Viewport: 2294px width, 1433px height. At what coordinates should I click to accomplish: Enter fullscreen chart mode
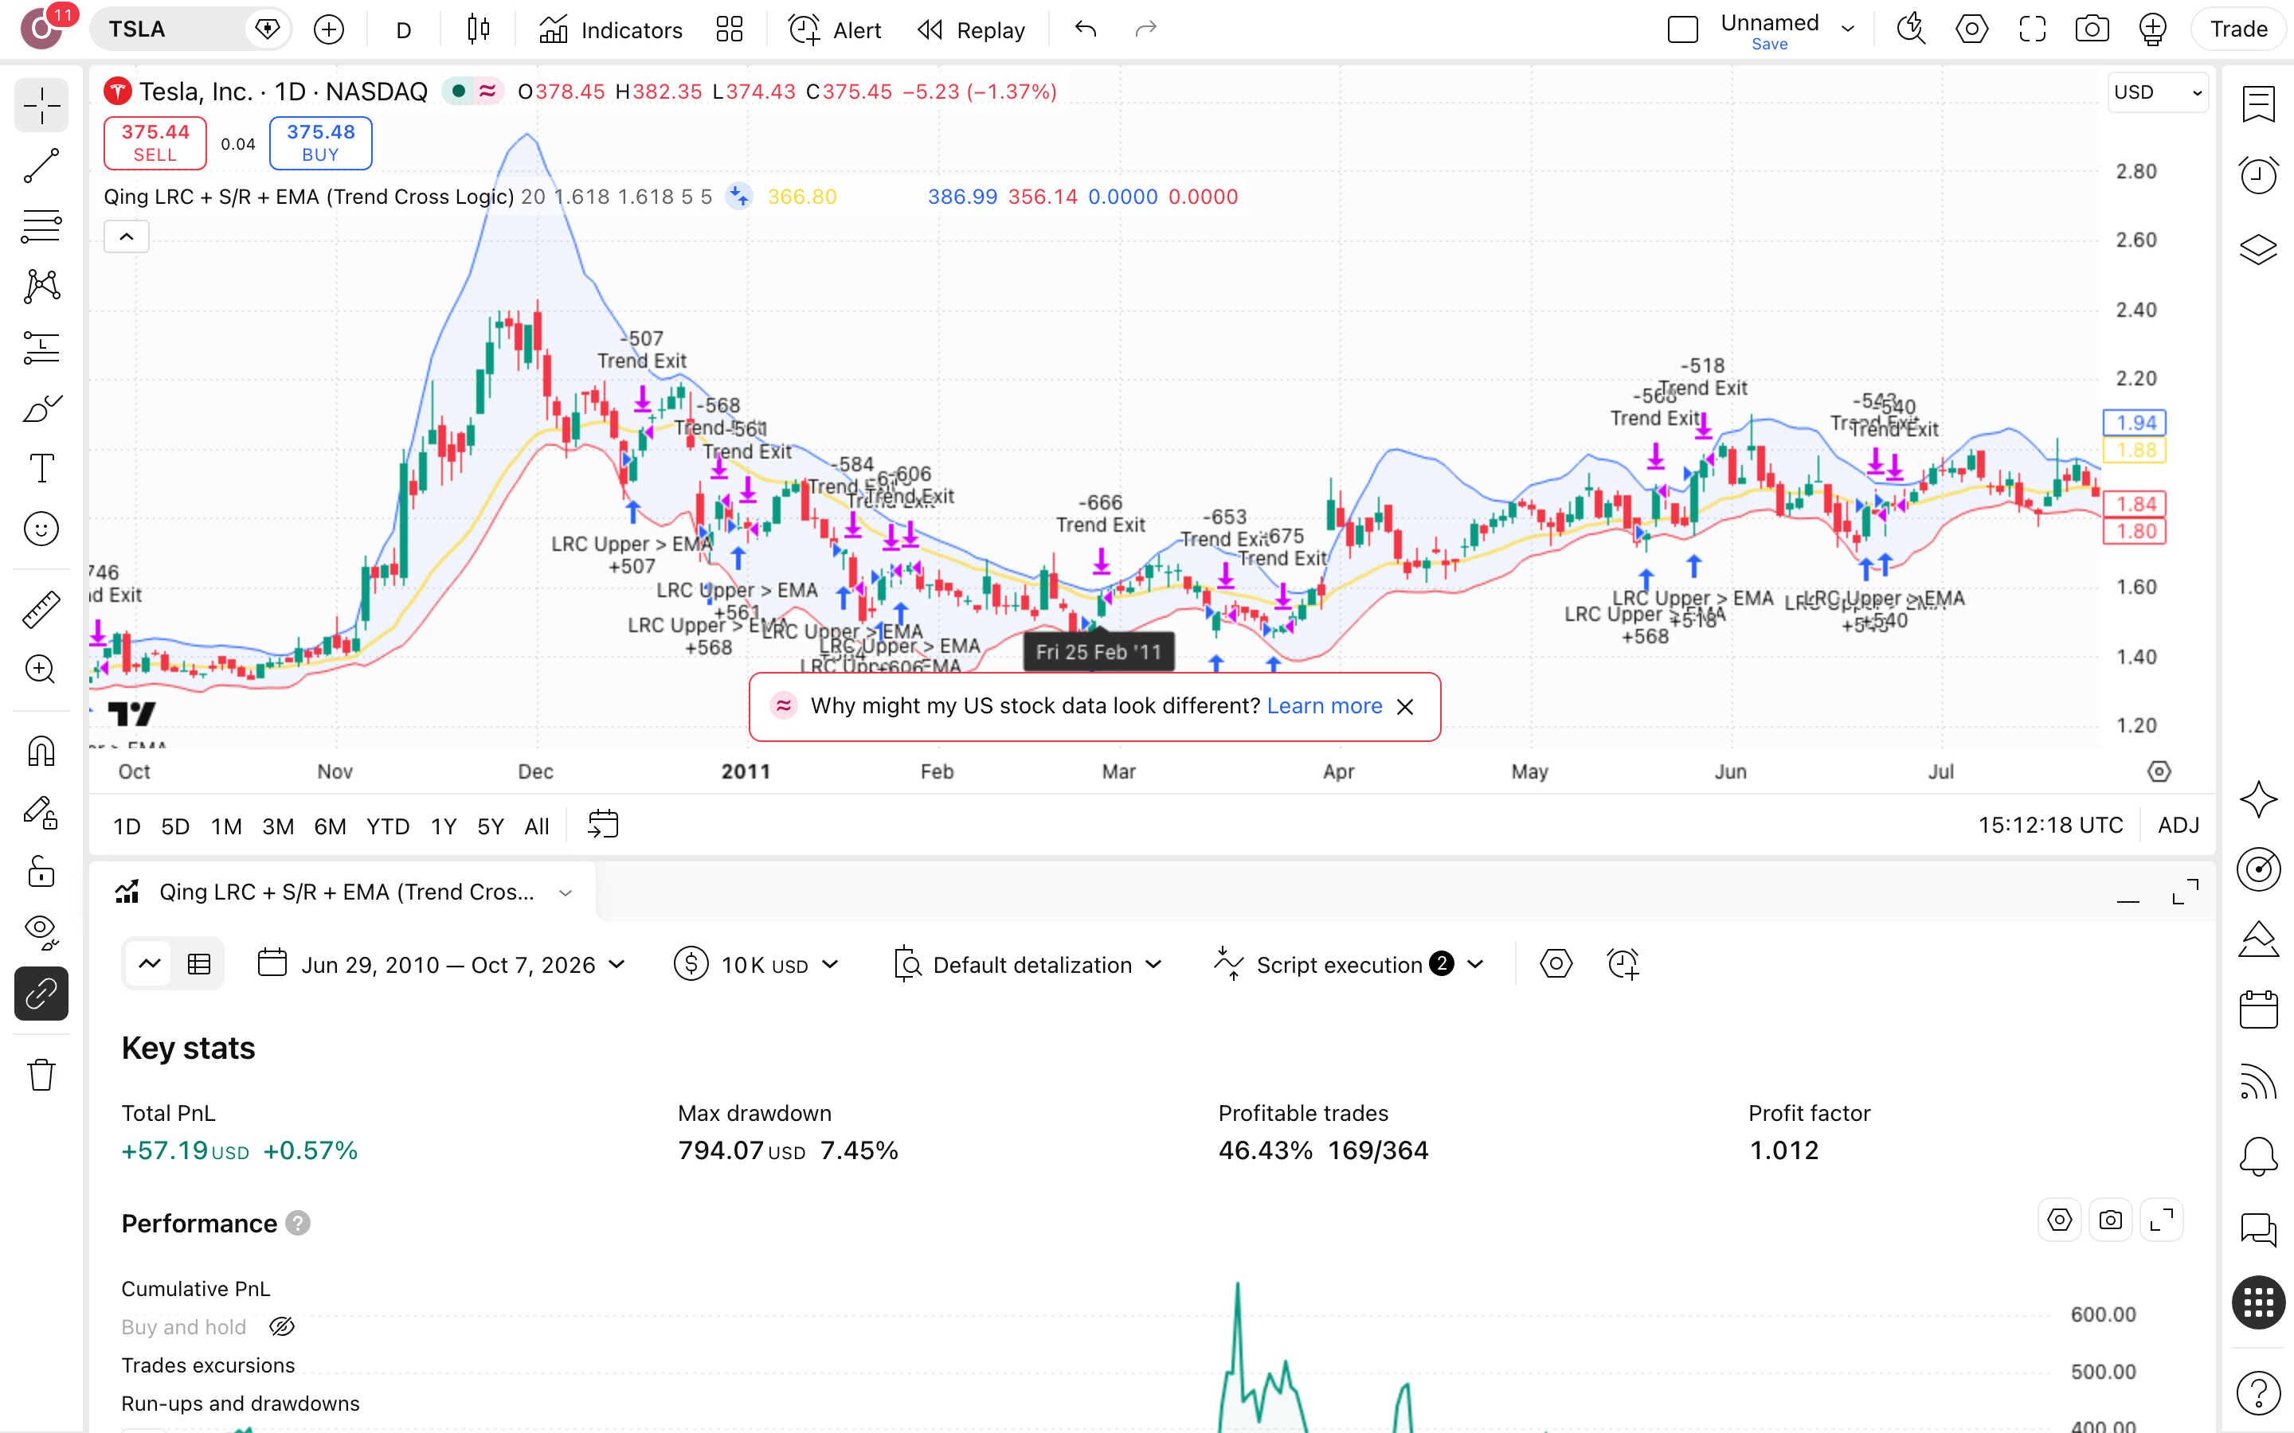2031,29
